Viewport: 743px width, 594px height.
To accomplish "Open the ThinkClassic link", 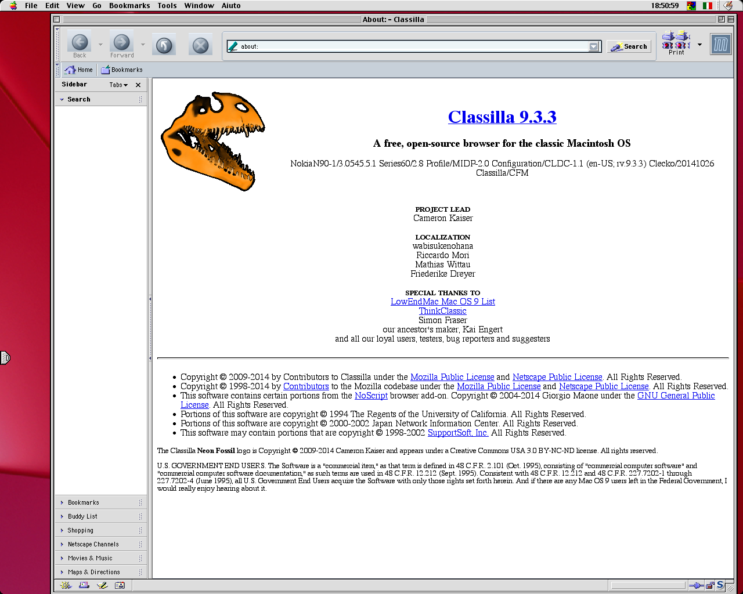I will click(x=443, y=311).
